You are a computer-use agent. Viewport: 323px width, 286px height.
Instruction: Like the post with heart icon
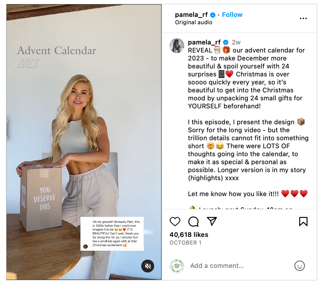(x=175, y=222)
